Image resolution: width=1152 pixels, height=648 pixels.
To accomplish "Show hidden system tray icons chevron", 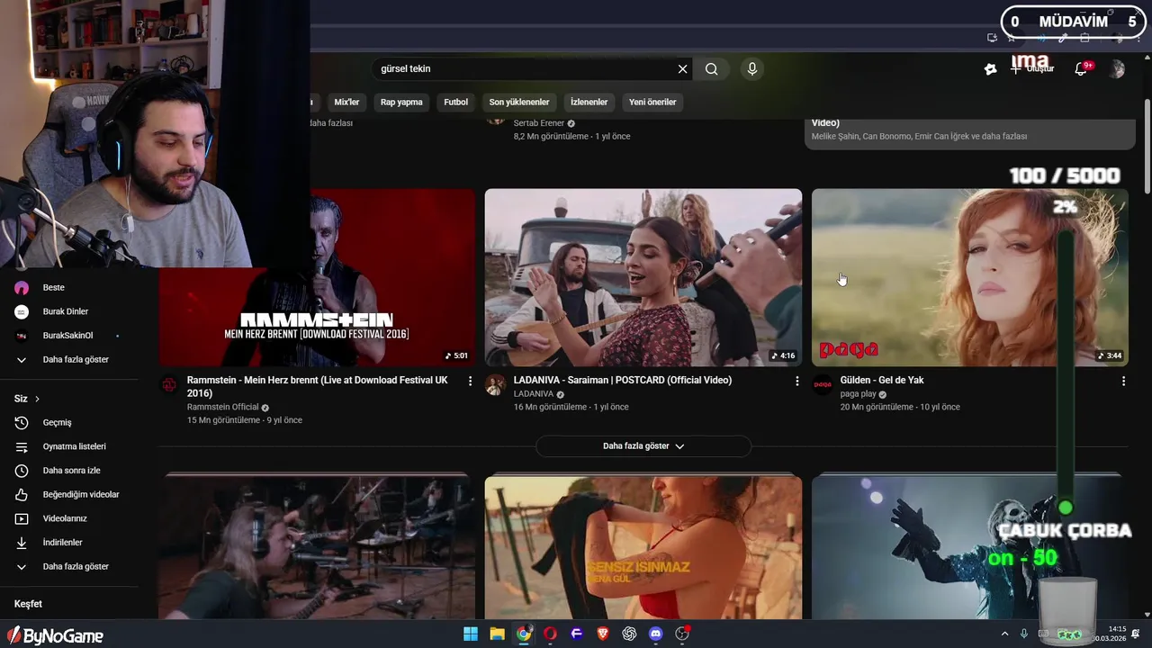I will 1005,634.
